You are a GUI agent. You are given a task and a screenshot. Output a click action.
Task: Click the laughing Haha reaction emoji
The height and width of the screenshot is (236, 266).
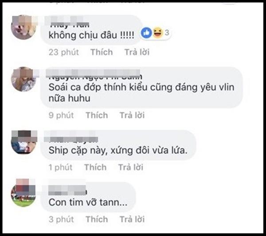[158, 32]
